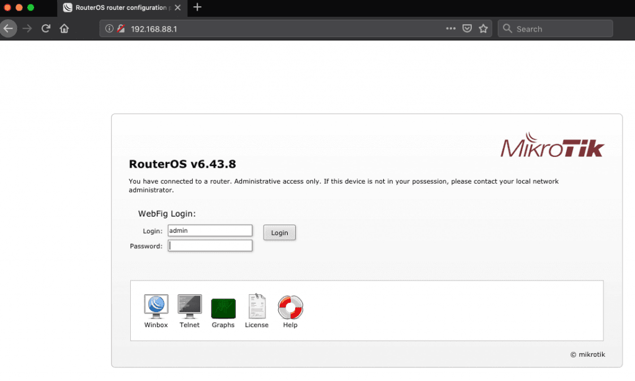This screenshot has height=381, width=635.
Task: Click the Graphs label text
Action: click(223, 325)
